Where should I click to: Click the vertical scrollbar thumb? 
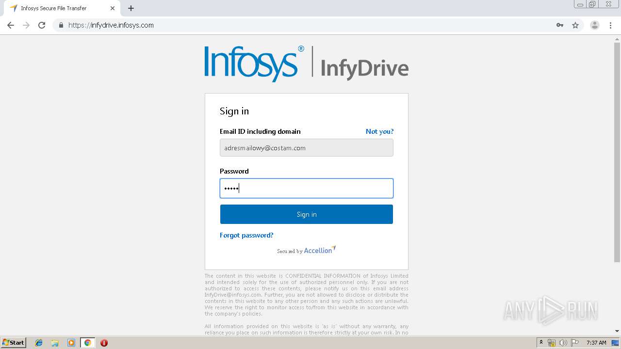tap(617, 153)
